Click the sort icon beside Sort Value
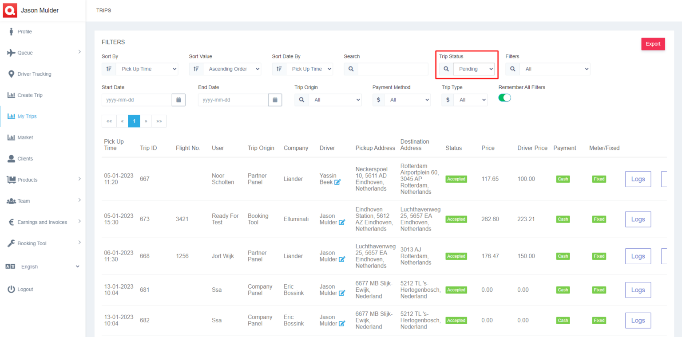682x337 pixels. point(197,69)
